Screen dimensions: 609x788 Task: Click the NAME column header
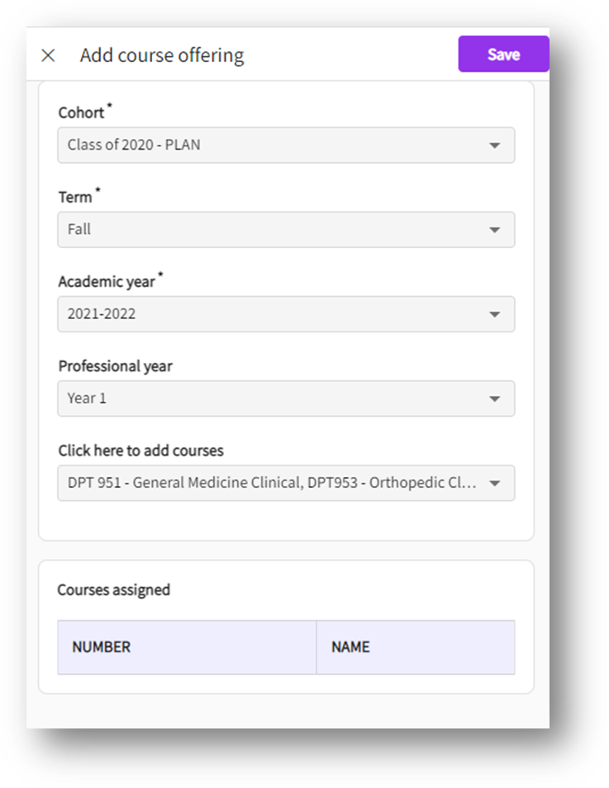pyautogui.click(x=350, y=647)
